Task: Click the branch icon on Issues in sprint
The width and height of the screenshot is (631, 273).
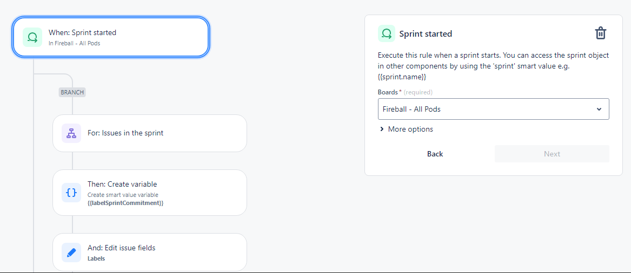Action: click(71, 133)
